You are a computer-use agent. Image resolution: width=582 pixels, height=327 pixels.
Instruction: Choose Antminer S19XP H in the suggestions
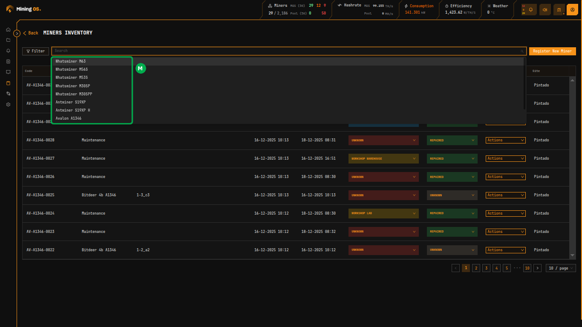73,110
